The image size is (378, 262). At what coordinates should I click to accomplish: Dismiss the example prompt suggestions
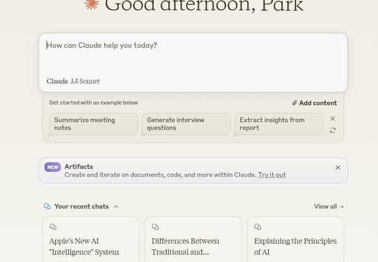click(x=333, y=118)
